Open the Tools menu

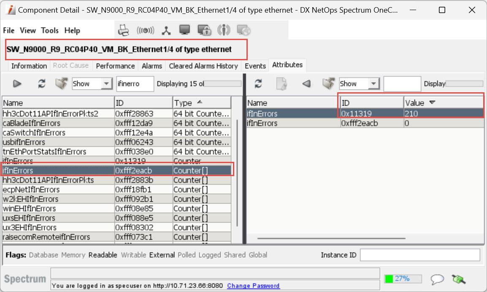coord(50,30)
